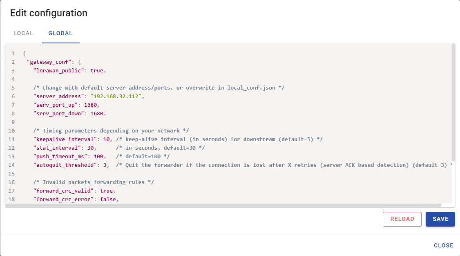Click the "server_address" key on line 6
The image size is (460, 256).
(58, 96)
